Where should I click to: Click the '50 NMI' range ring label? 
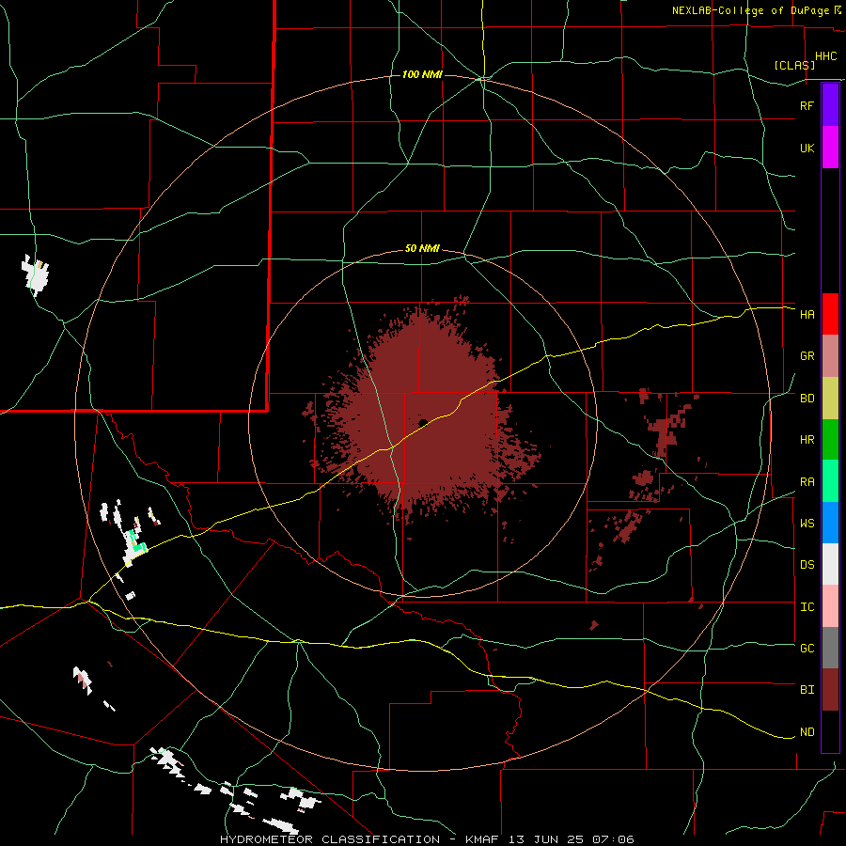point(422,249)
